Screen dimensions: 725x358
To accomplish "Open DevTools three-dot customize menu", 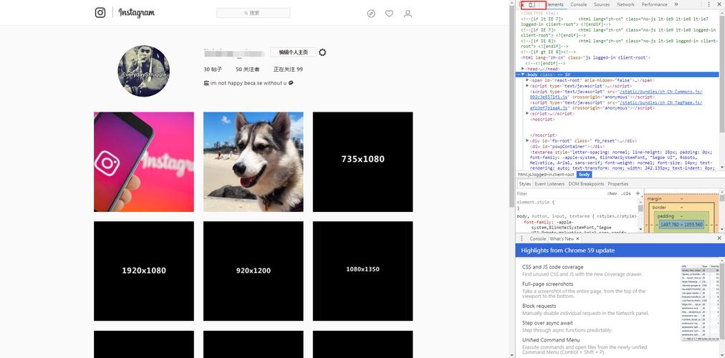I will [x=709, y=4].
